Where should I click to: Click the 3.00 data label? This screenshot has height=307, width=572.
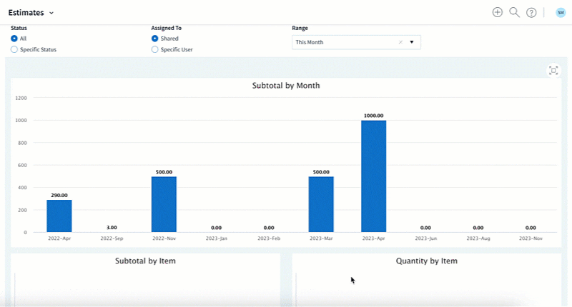pos(112,227)
